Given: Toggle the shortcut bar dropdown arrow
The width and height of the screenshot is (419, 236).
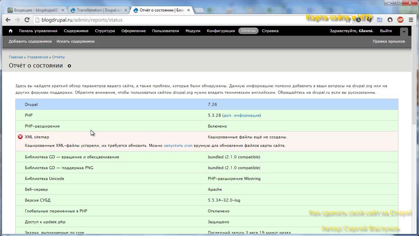Looking at the screenshot, I should [404, 32].
